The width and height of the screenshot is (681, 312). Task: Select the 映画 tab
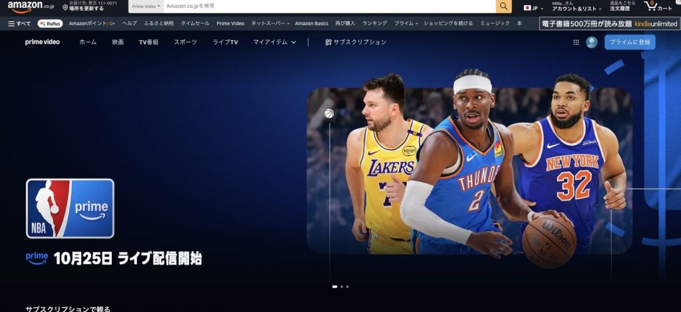pyautogui.click(x=118, y=42)
